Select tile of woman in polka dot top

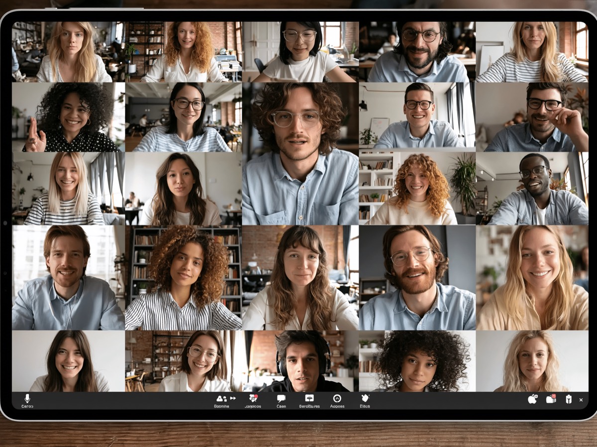tap(68, 117)
